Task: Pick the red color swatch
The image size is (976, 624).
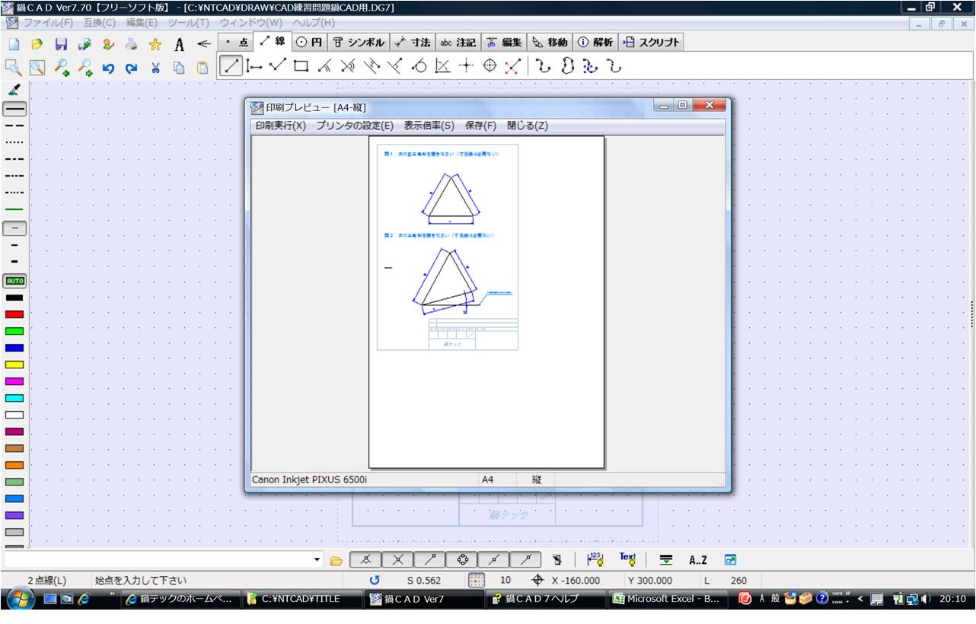Action: point(14,314)
